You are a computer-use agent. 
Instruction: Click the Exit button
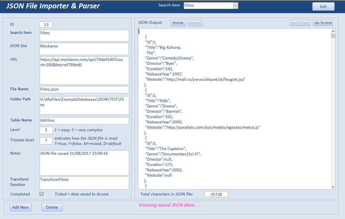pos(323,6)
